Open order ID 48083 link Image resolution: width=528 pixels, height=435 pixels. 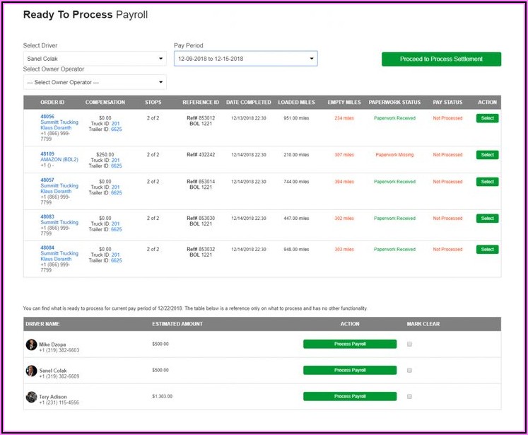tap(47, 217)
